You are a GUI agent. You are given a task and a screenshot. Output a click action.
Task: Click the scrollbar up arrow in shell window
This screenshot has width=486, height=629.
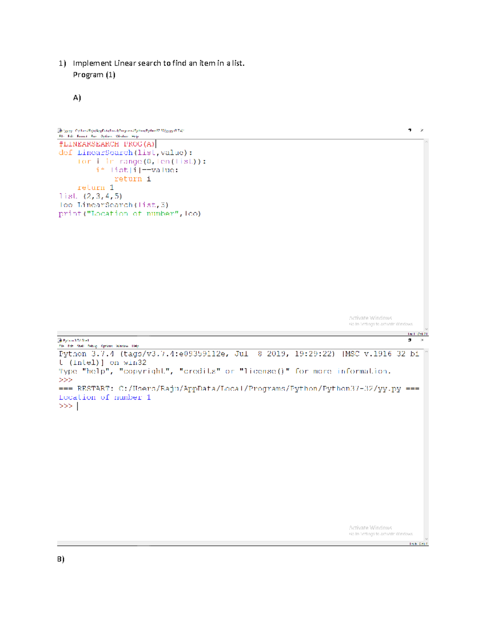pyautogui.click(x=426, y=352)
